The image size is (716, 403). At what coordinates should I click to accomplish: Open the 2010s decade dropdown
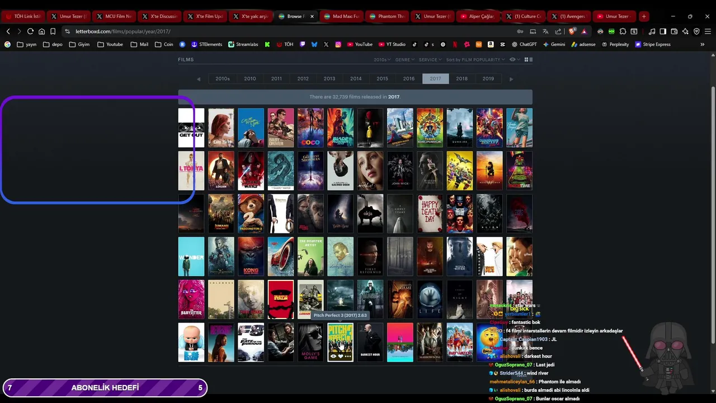tap(382, 59)
